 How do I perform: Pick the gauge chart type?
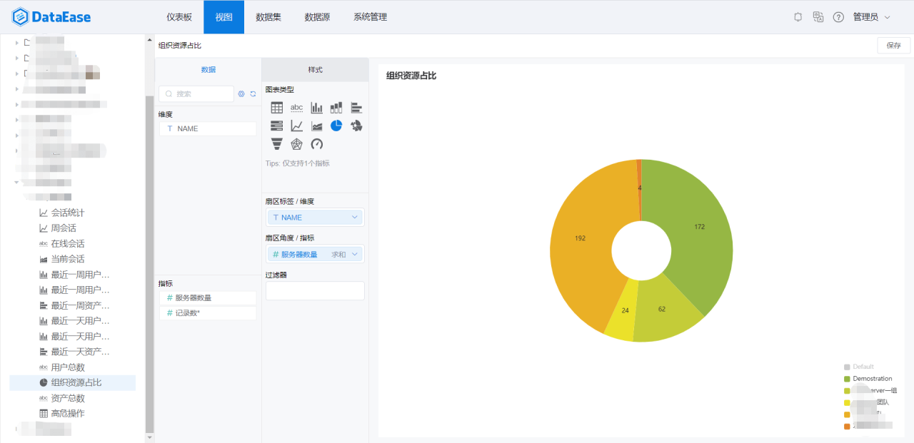click(316, 144)
